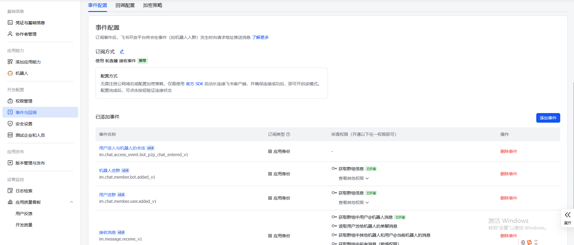
Task: Click the 机器人 robot icon
Action: [10, 73]
